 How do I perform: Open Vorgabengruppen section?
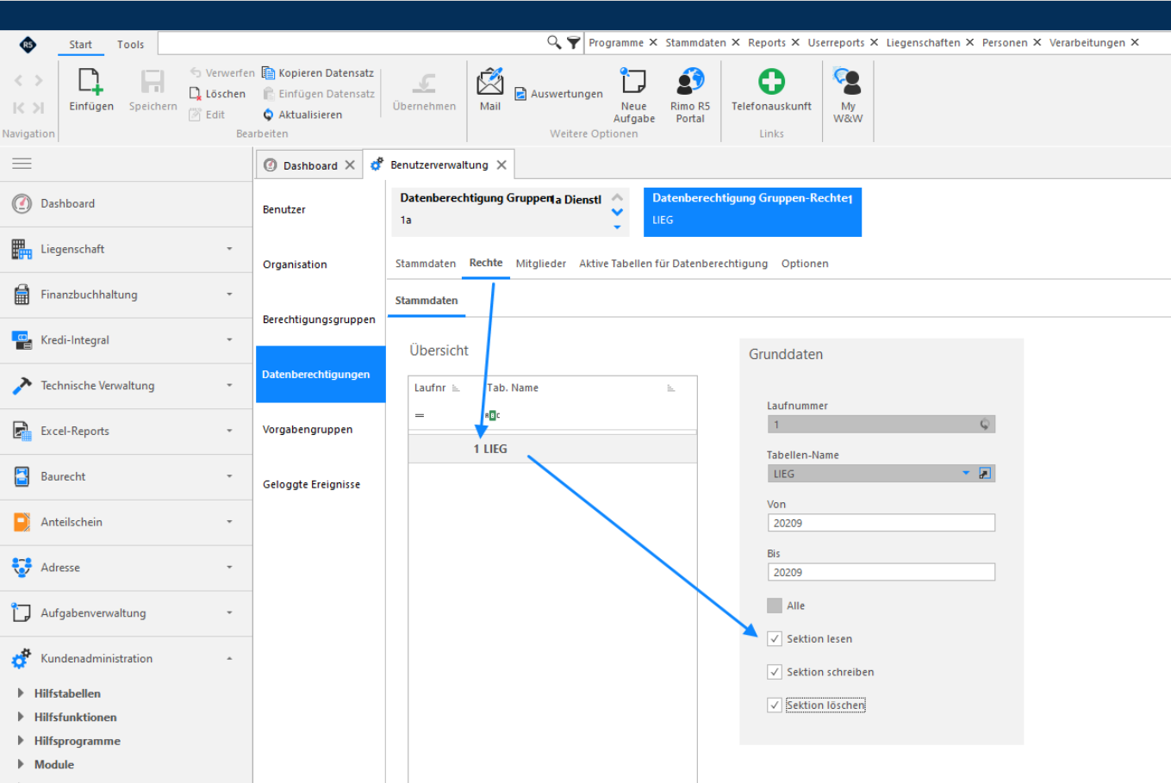[x=320, y=430]
